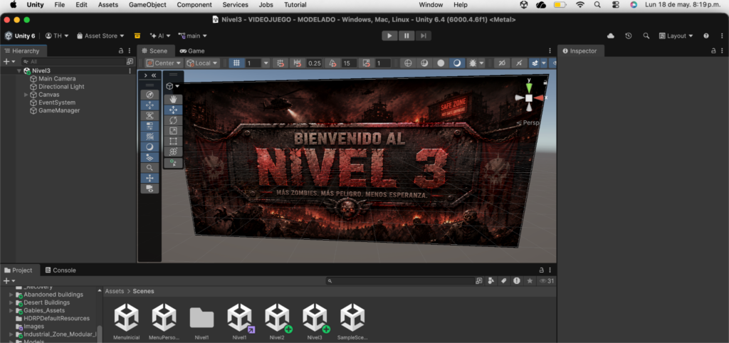The width and height of the screenshot is (729, 343).
Task: Select the Rect tool
Action: click(174, 142)
